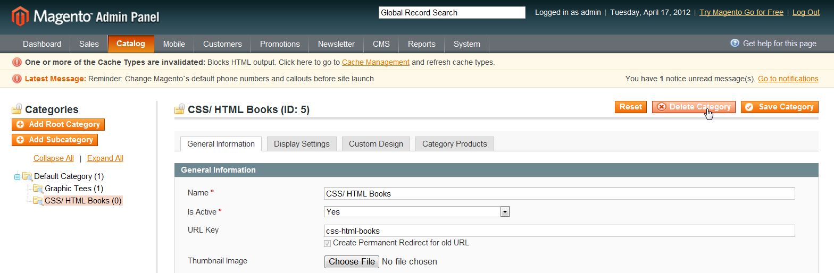Click the cache invalidated warning icon

tap(17, 62)
